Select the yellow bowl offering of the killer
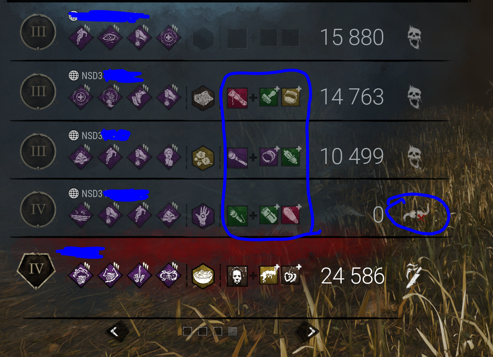Viewport: 493px width, 357px height. 203,276
